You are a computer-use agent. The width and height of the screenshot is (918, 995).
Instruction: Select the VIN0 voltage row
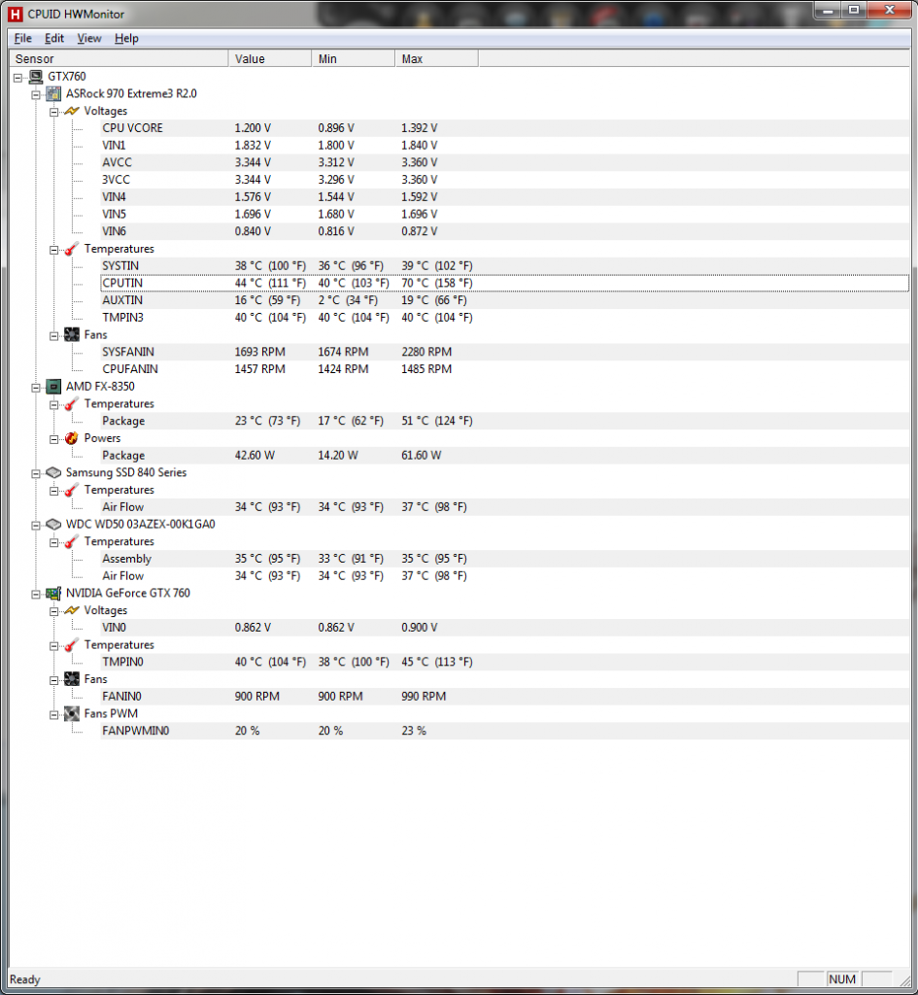point(504,628)
